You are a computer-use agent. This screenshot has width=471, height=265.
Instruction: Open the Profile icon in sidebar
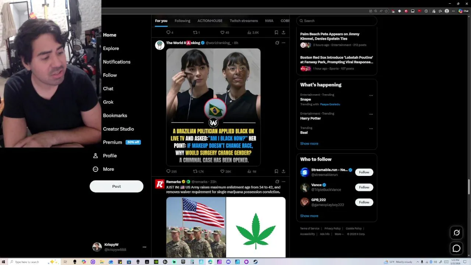pyautogui.click(x=95, y=156)
